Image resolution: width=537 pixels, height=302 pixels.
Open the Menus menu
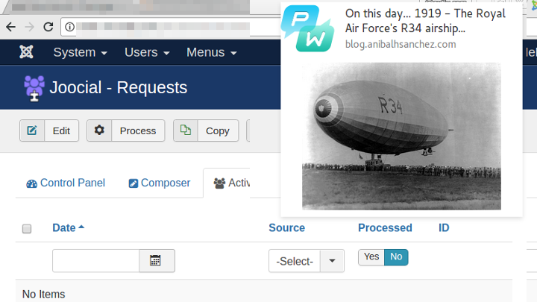[211, 52]
